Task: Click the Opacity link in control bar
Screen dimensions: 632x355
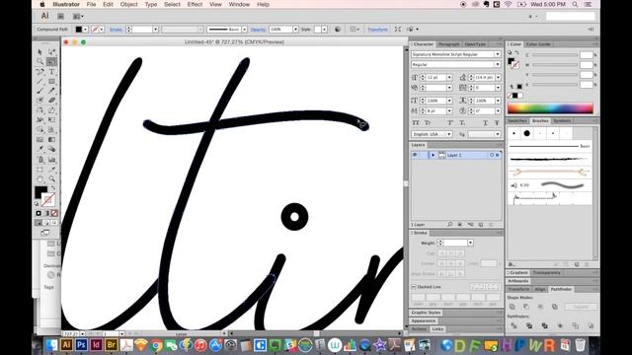Action: click(x=258, y=30)
